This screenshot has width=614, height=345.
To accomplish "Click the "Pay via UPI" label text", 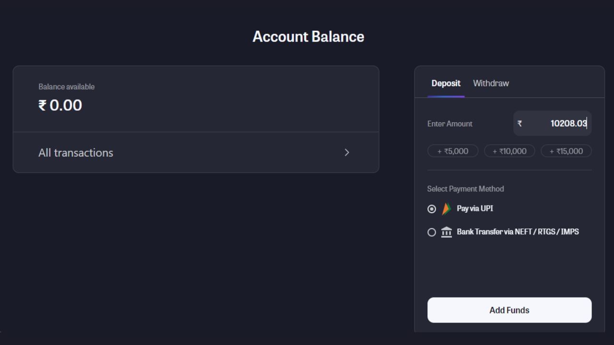I will tap(475, 208).
